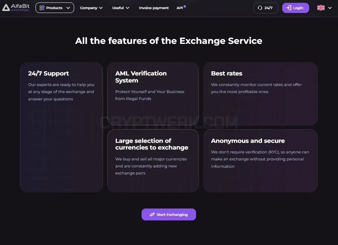This screenshot has width=338, height=245.
Task: Click the Login button
Action: (295, 8)
